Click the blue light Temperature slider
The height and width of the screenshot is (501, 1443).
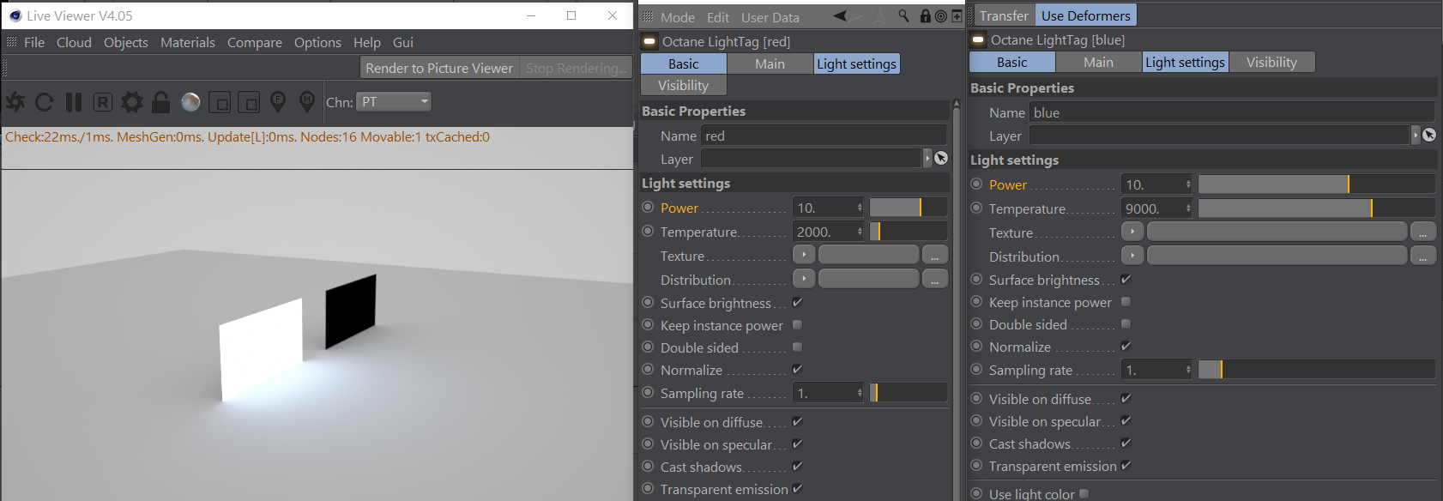click(x=1316, y=208)
